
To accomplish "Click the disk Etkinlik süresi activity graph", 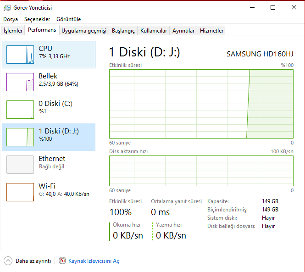I will 201,103.
